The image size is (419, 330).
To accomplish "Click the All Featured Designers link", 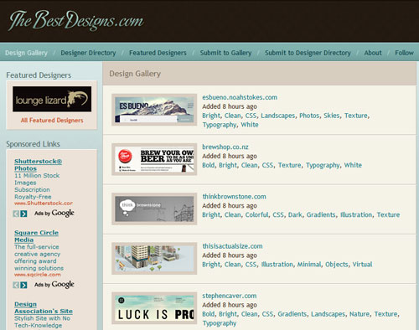I will pyautogui.click(x=52, y=121).
